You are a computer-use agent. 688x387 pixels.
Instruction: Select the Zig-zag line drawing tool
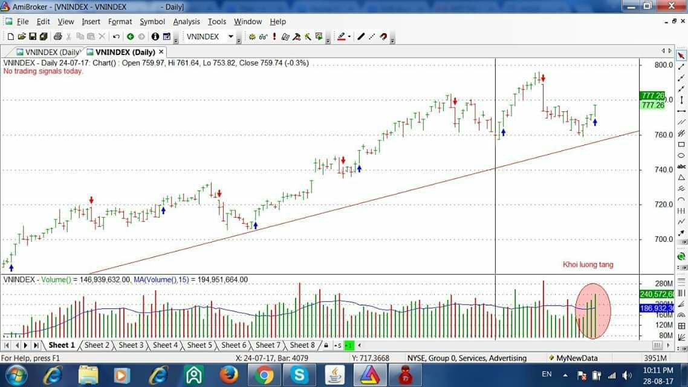tap(681, 222)
